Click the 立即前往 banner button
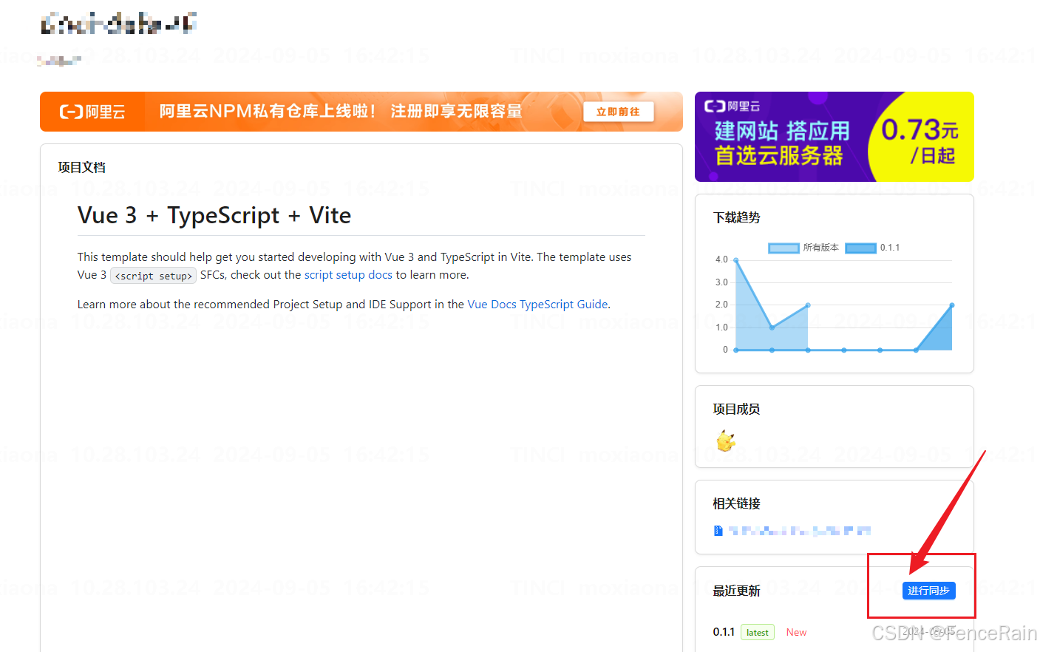Screen dimensions: 1040x652 pyautogui.click(x=619, y=112)
